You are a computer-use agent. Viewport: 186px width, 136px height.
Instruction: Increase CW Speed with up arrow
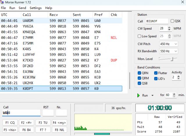tap(169, 27)
